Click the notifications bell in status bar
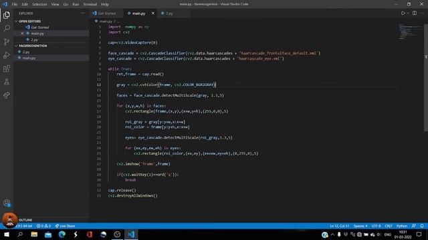This screenshot has width=428, height=240. [x=422, y=226]
